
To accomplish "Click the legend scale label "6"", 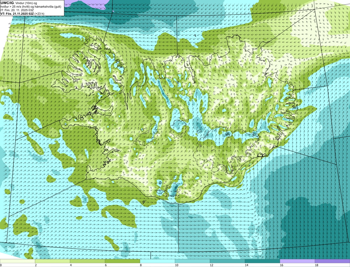I will coord(106,265).
